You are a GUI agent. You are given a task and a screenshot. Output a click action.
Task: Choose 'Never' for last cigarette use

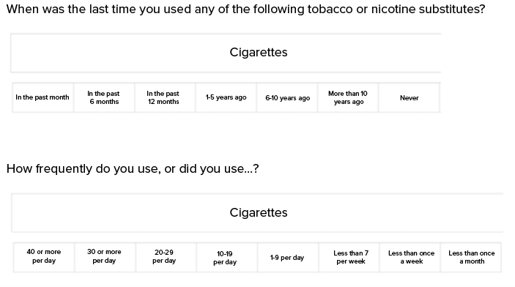(409, 97)
